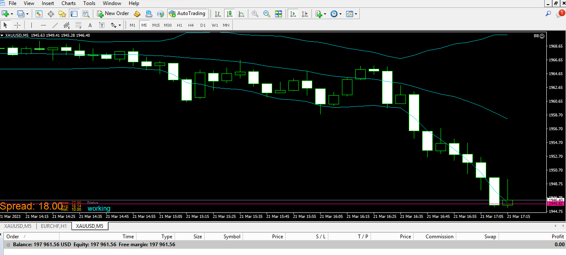Toggle Chart Shift icon
Image resolution: width=566 pixels, height=255 pixels.
point(305,14)
